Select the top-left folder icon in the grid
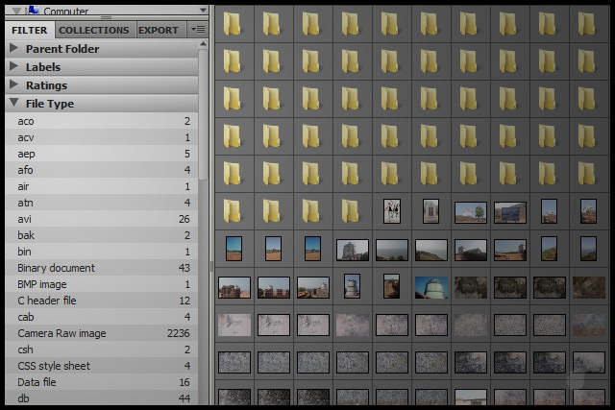This screenshot has width=615, height=410. pyautogui.click(x=234, y=23)
